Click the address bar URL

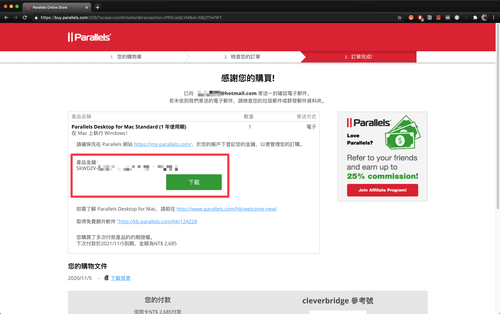point(131,17)
